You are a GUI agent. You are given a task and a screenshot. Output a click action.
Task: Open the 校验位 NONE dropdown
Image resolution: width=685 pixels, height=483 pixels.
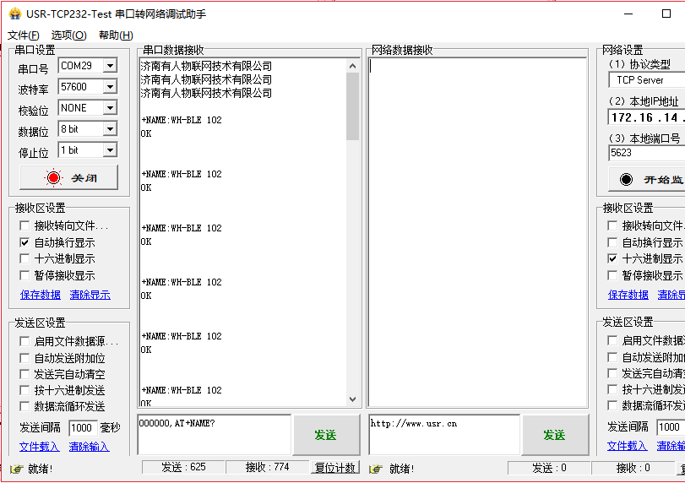109,108
